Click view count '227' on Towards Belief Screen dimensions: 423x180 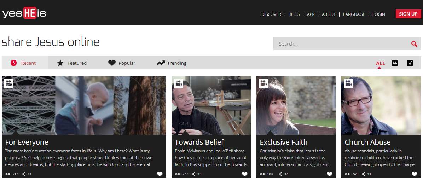point(185,174)
